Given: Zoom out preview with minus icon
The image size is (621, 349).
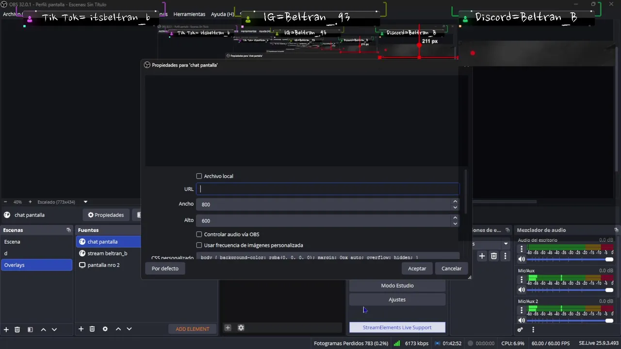Looking at the screenshot, I should coord(5,202).
